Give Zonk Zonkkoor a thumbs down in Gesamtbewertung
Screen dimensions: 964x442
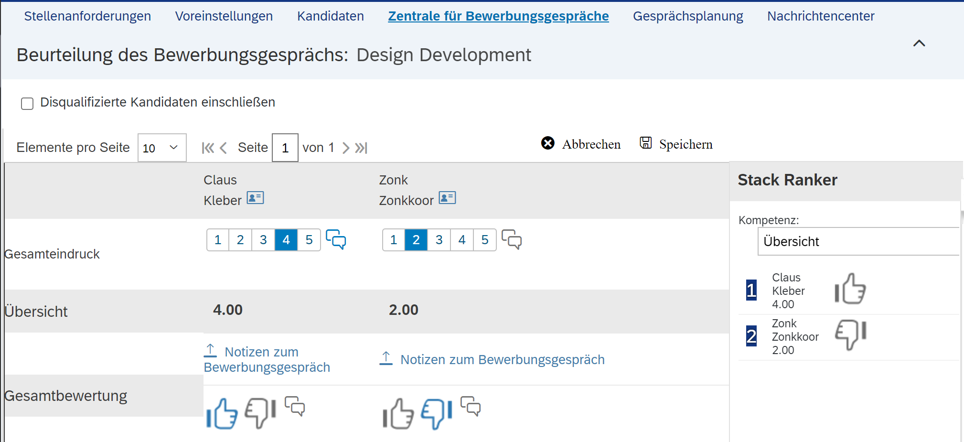coord(436,413)
